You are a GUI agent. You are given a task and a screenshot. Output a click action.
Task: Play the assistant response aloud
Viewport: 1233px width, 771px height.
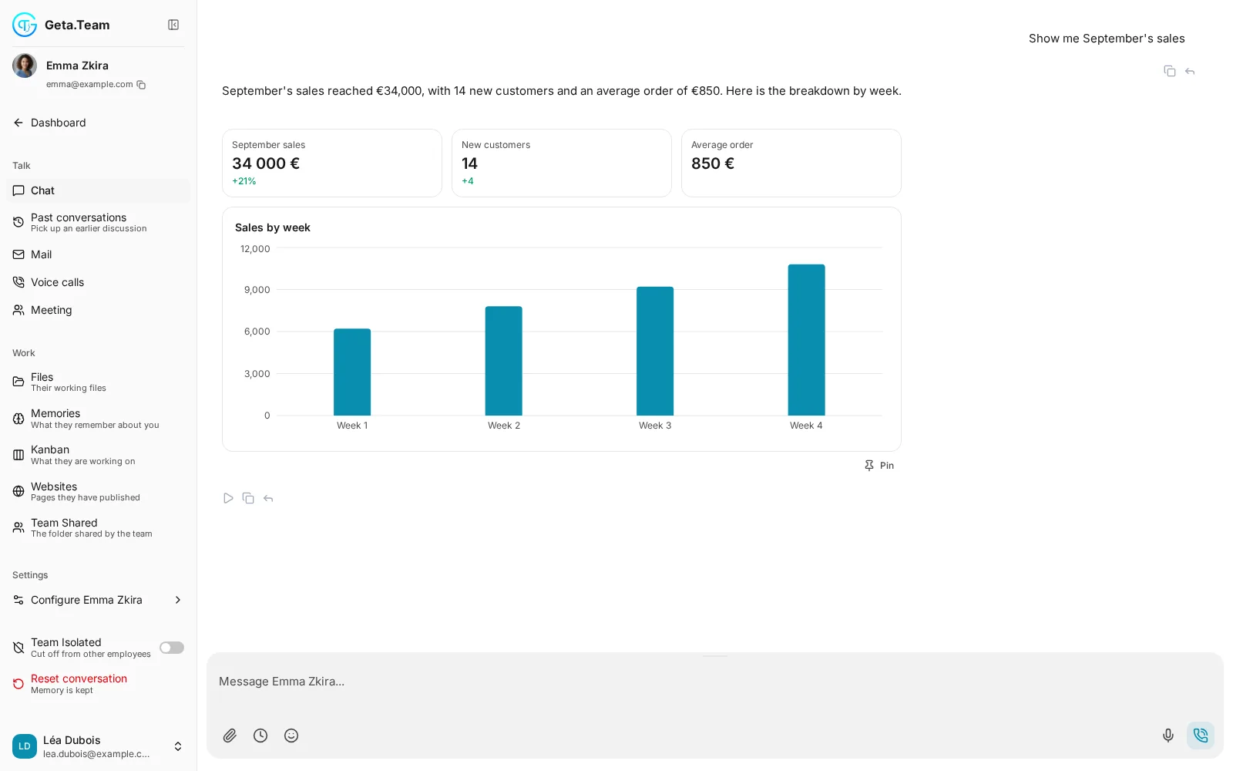coord(228,498)
